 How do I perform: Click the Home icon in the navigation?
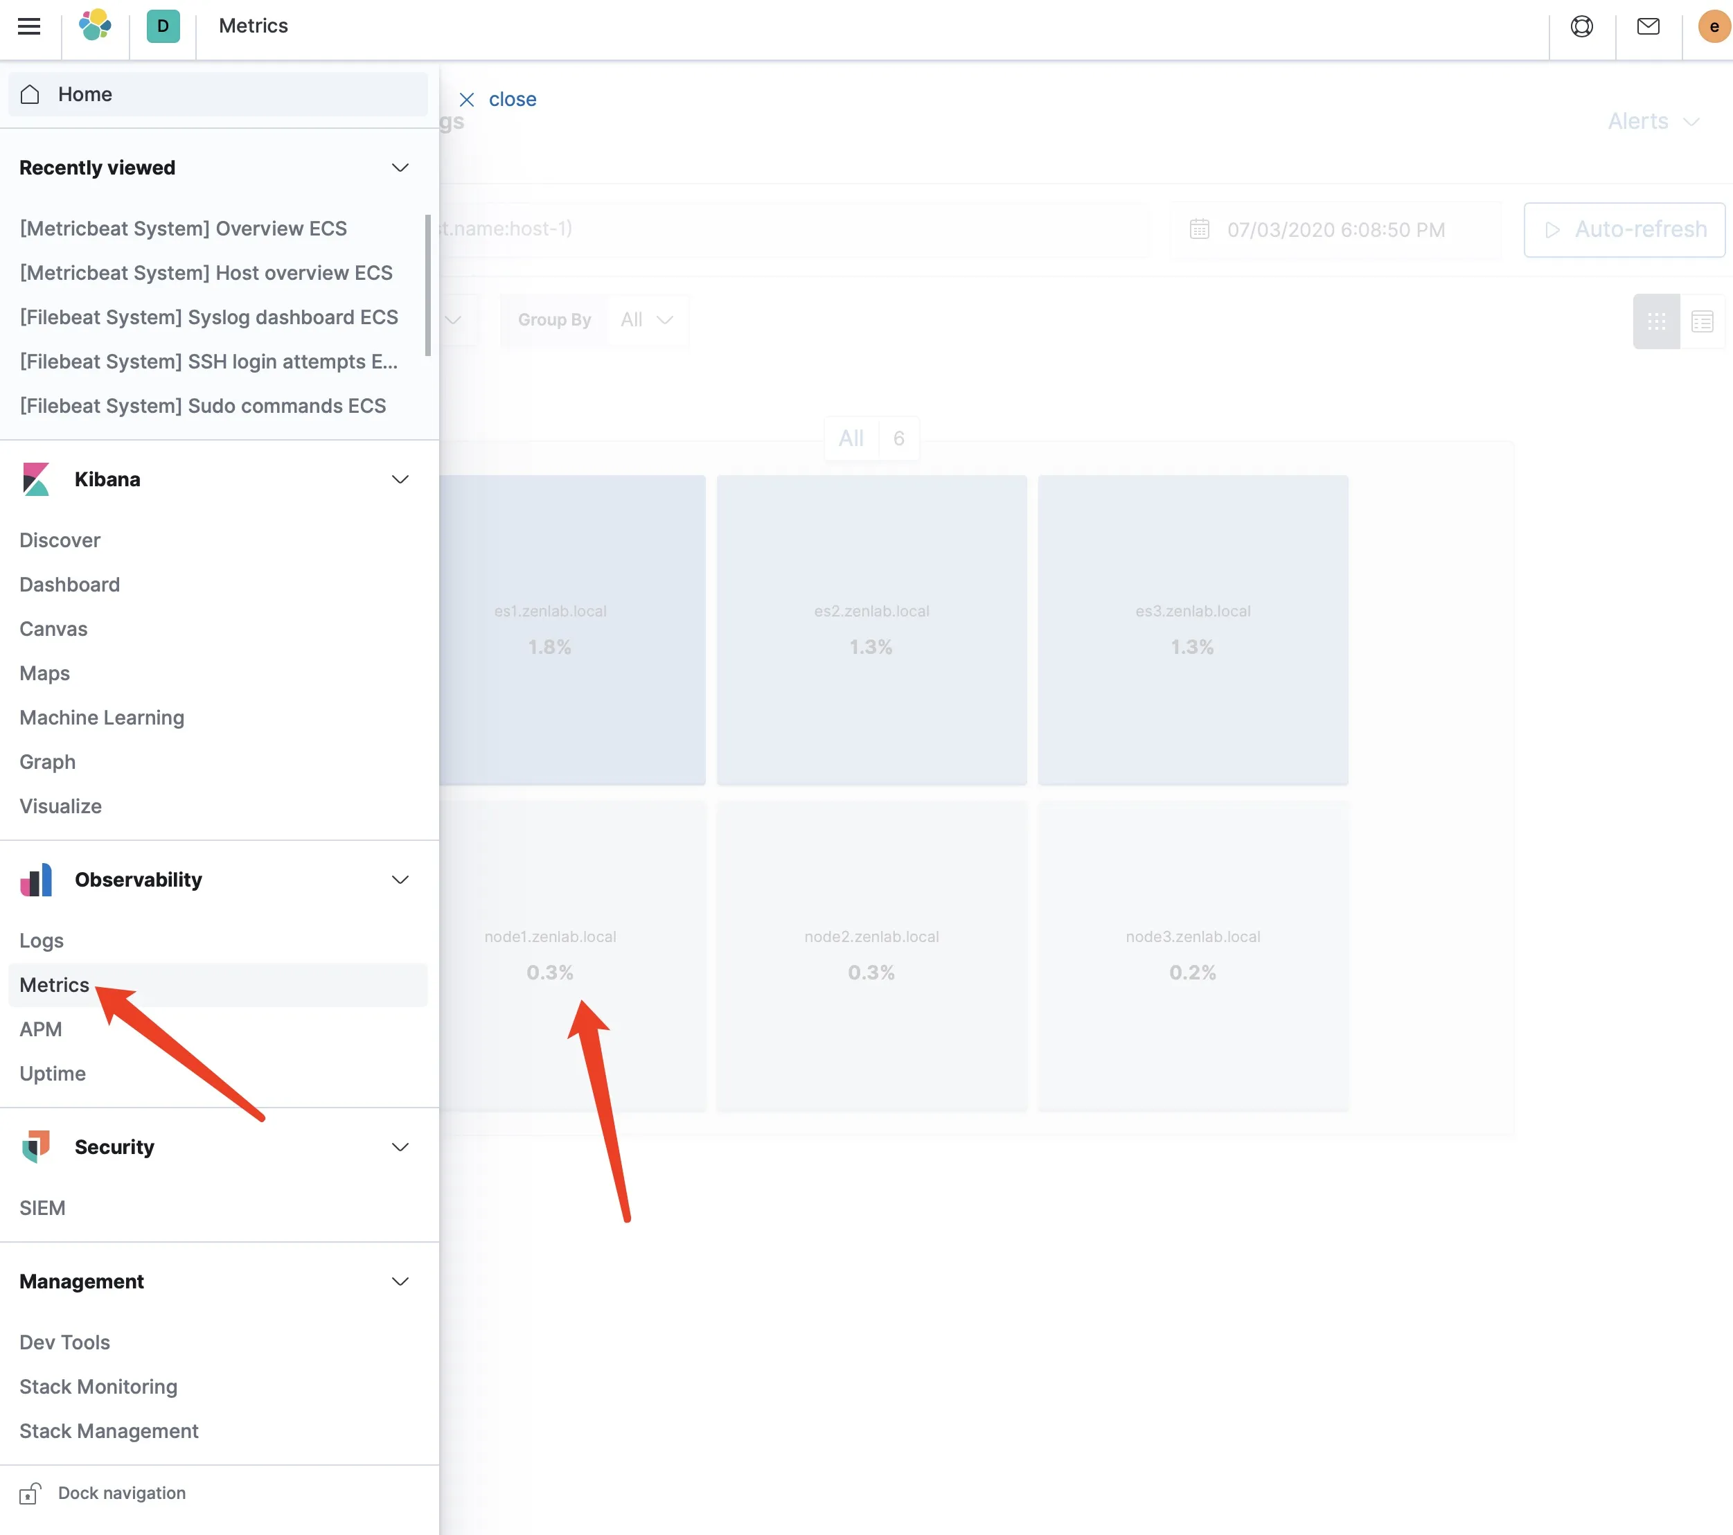(30, 94)
